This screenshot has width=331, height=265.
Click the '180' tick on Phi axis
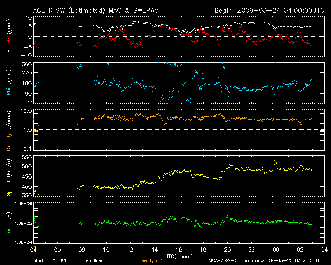point(27,83)
